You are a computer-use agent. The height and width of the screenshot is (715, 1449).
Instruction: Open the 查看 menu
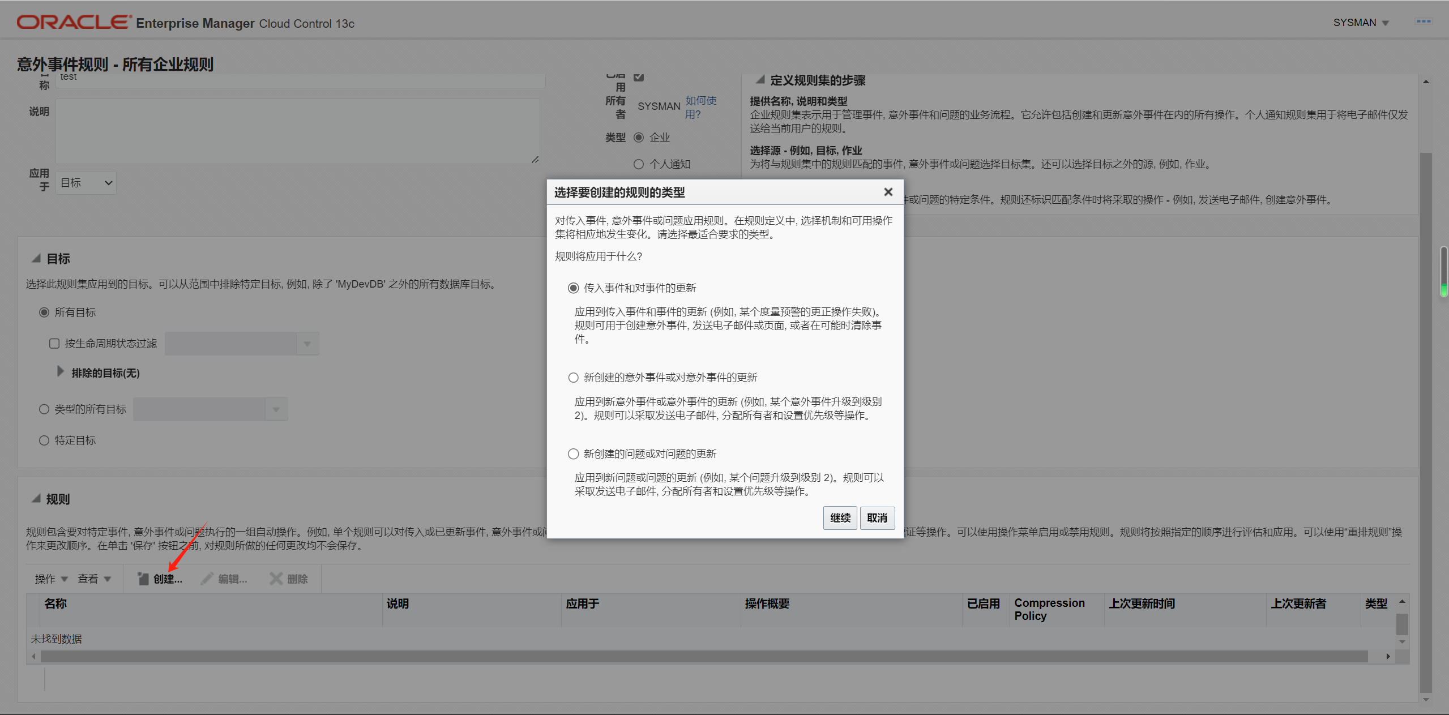[x=94, y=579]
